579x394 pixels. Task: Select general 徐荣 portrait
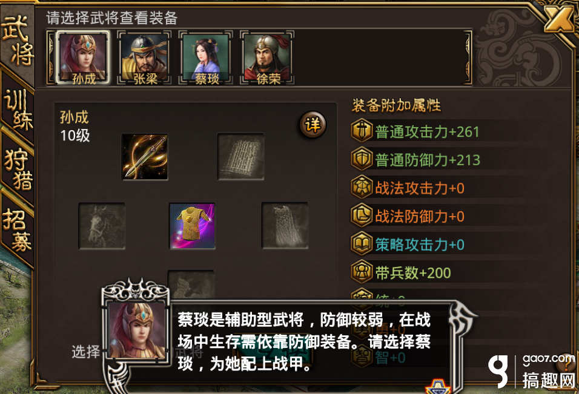[267, 58]
